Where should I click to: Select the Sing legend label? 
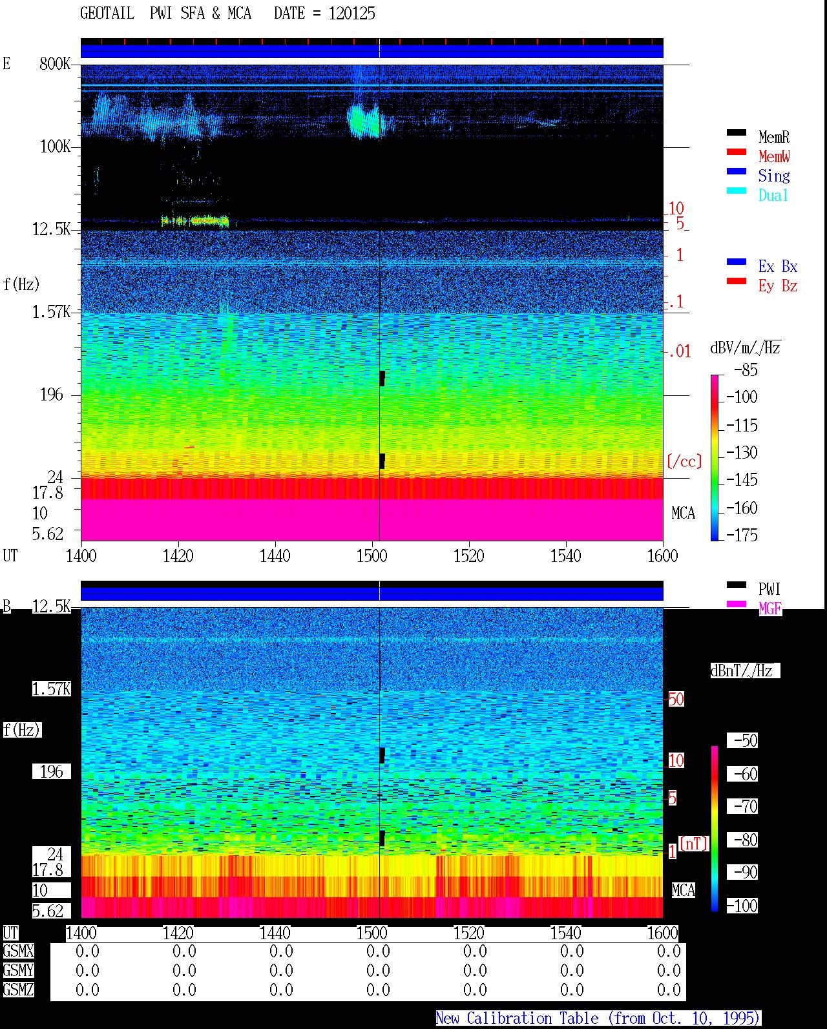click(x=774, y=176)
